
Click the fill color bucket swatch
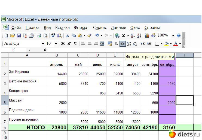coord(166,44)
